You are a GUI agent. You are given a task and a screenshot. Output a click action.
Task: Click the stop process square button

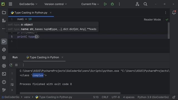[x=16, y=65]
